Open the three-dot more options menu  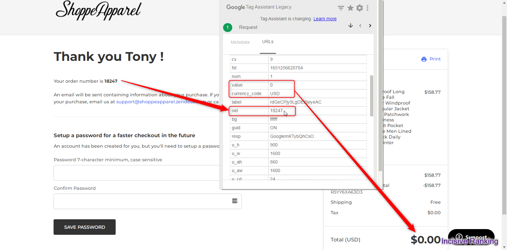click(368, 8)
